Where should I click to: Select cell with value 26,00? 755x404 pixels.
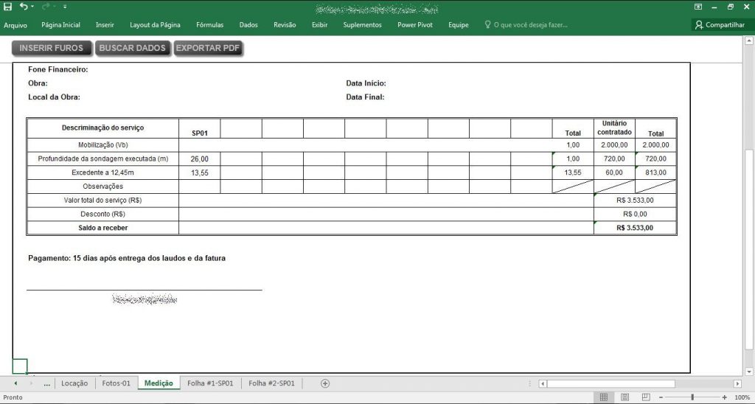pos(200,159)
